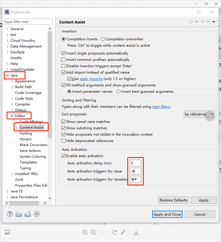Click Apply and Close

(167, 214)
